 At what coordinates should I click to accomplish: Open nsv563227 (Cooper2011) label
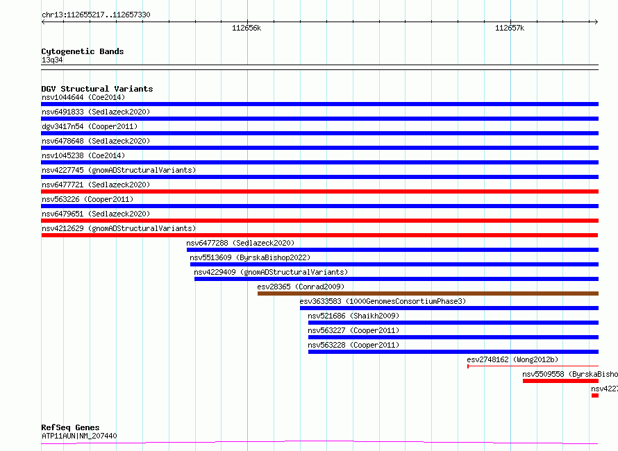click(x=353, y=330)
